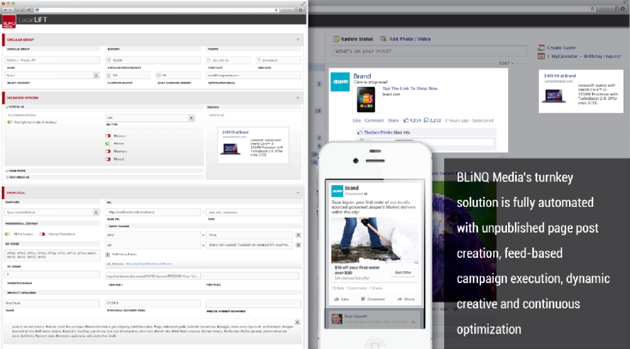This screenshot has width=630, height=349.
Task: Turn on the Circular Promotions toggle
Action: pyautogui.click(x=42, y=234)
